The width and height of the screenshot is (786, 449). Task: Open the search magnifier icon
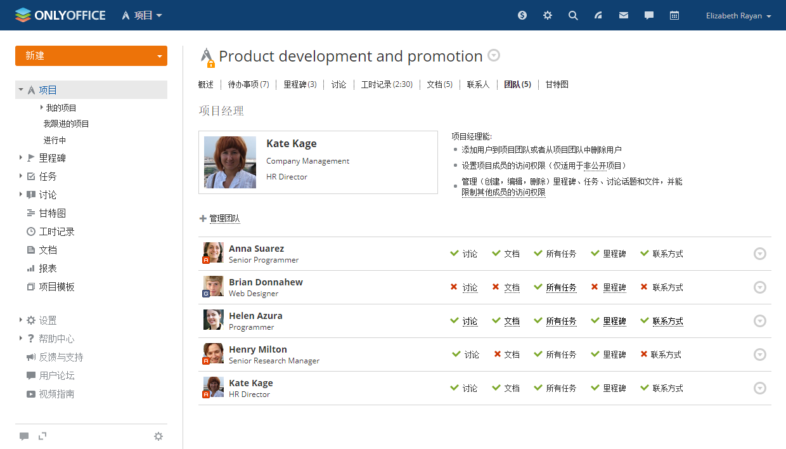[573, 15]
